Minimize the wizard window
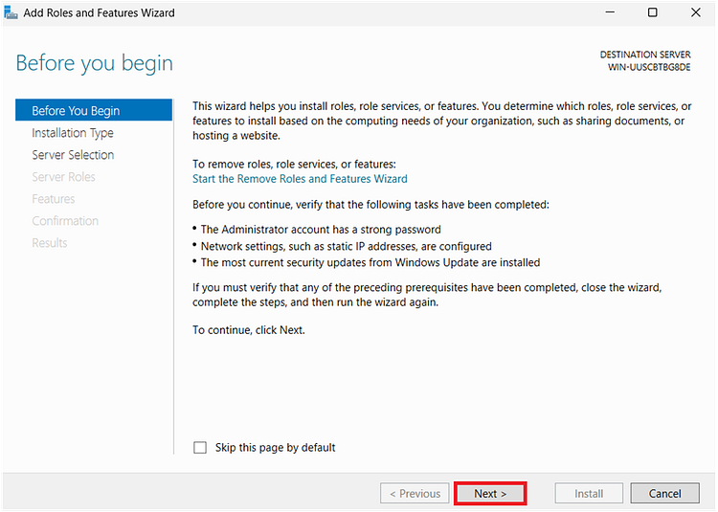 [x=610, y=12]
